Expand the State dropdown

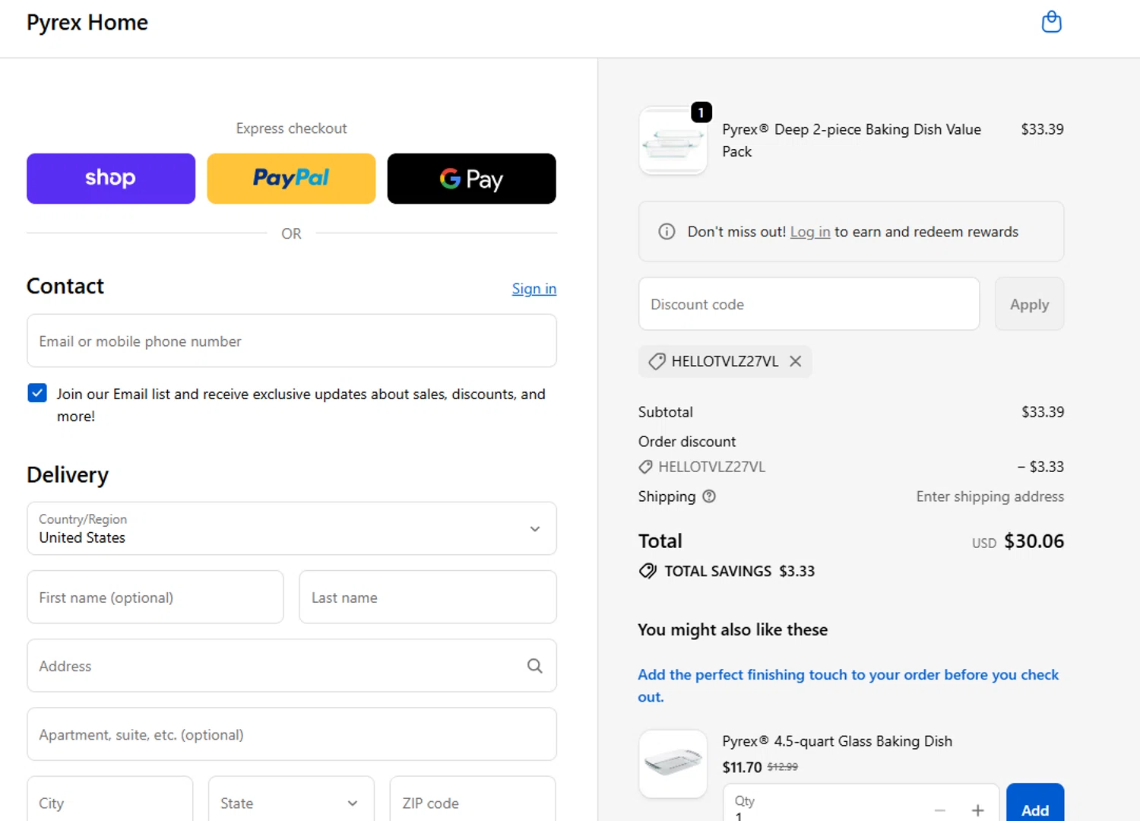(x=291, y=803)
